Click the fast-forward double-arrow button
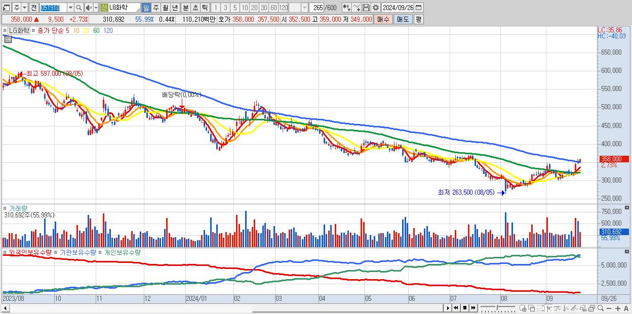The image size is (632, 314). tap(473, 308)
